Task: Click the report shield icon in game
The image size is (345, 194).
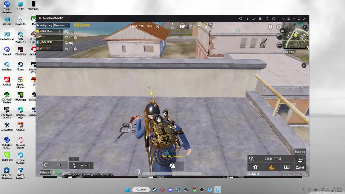Action: tap(270, 27)
